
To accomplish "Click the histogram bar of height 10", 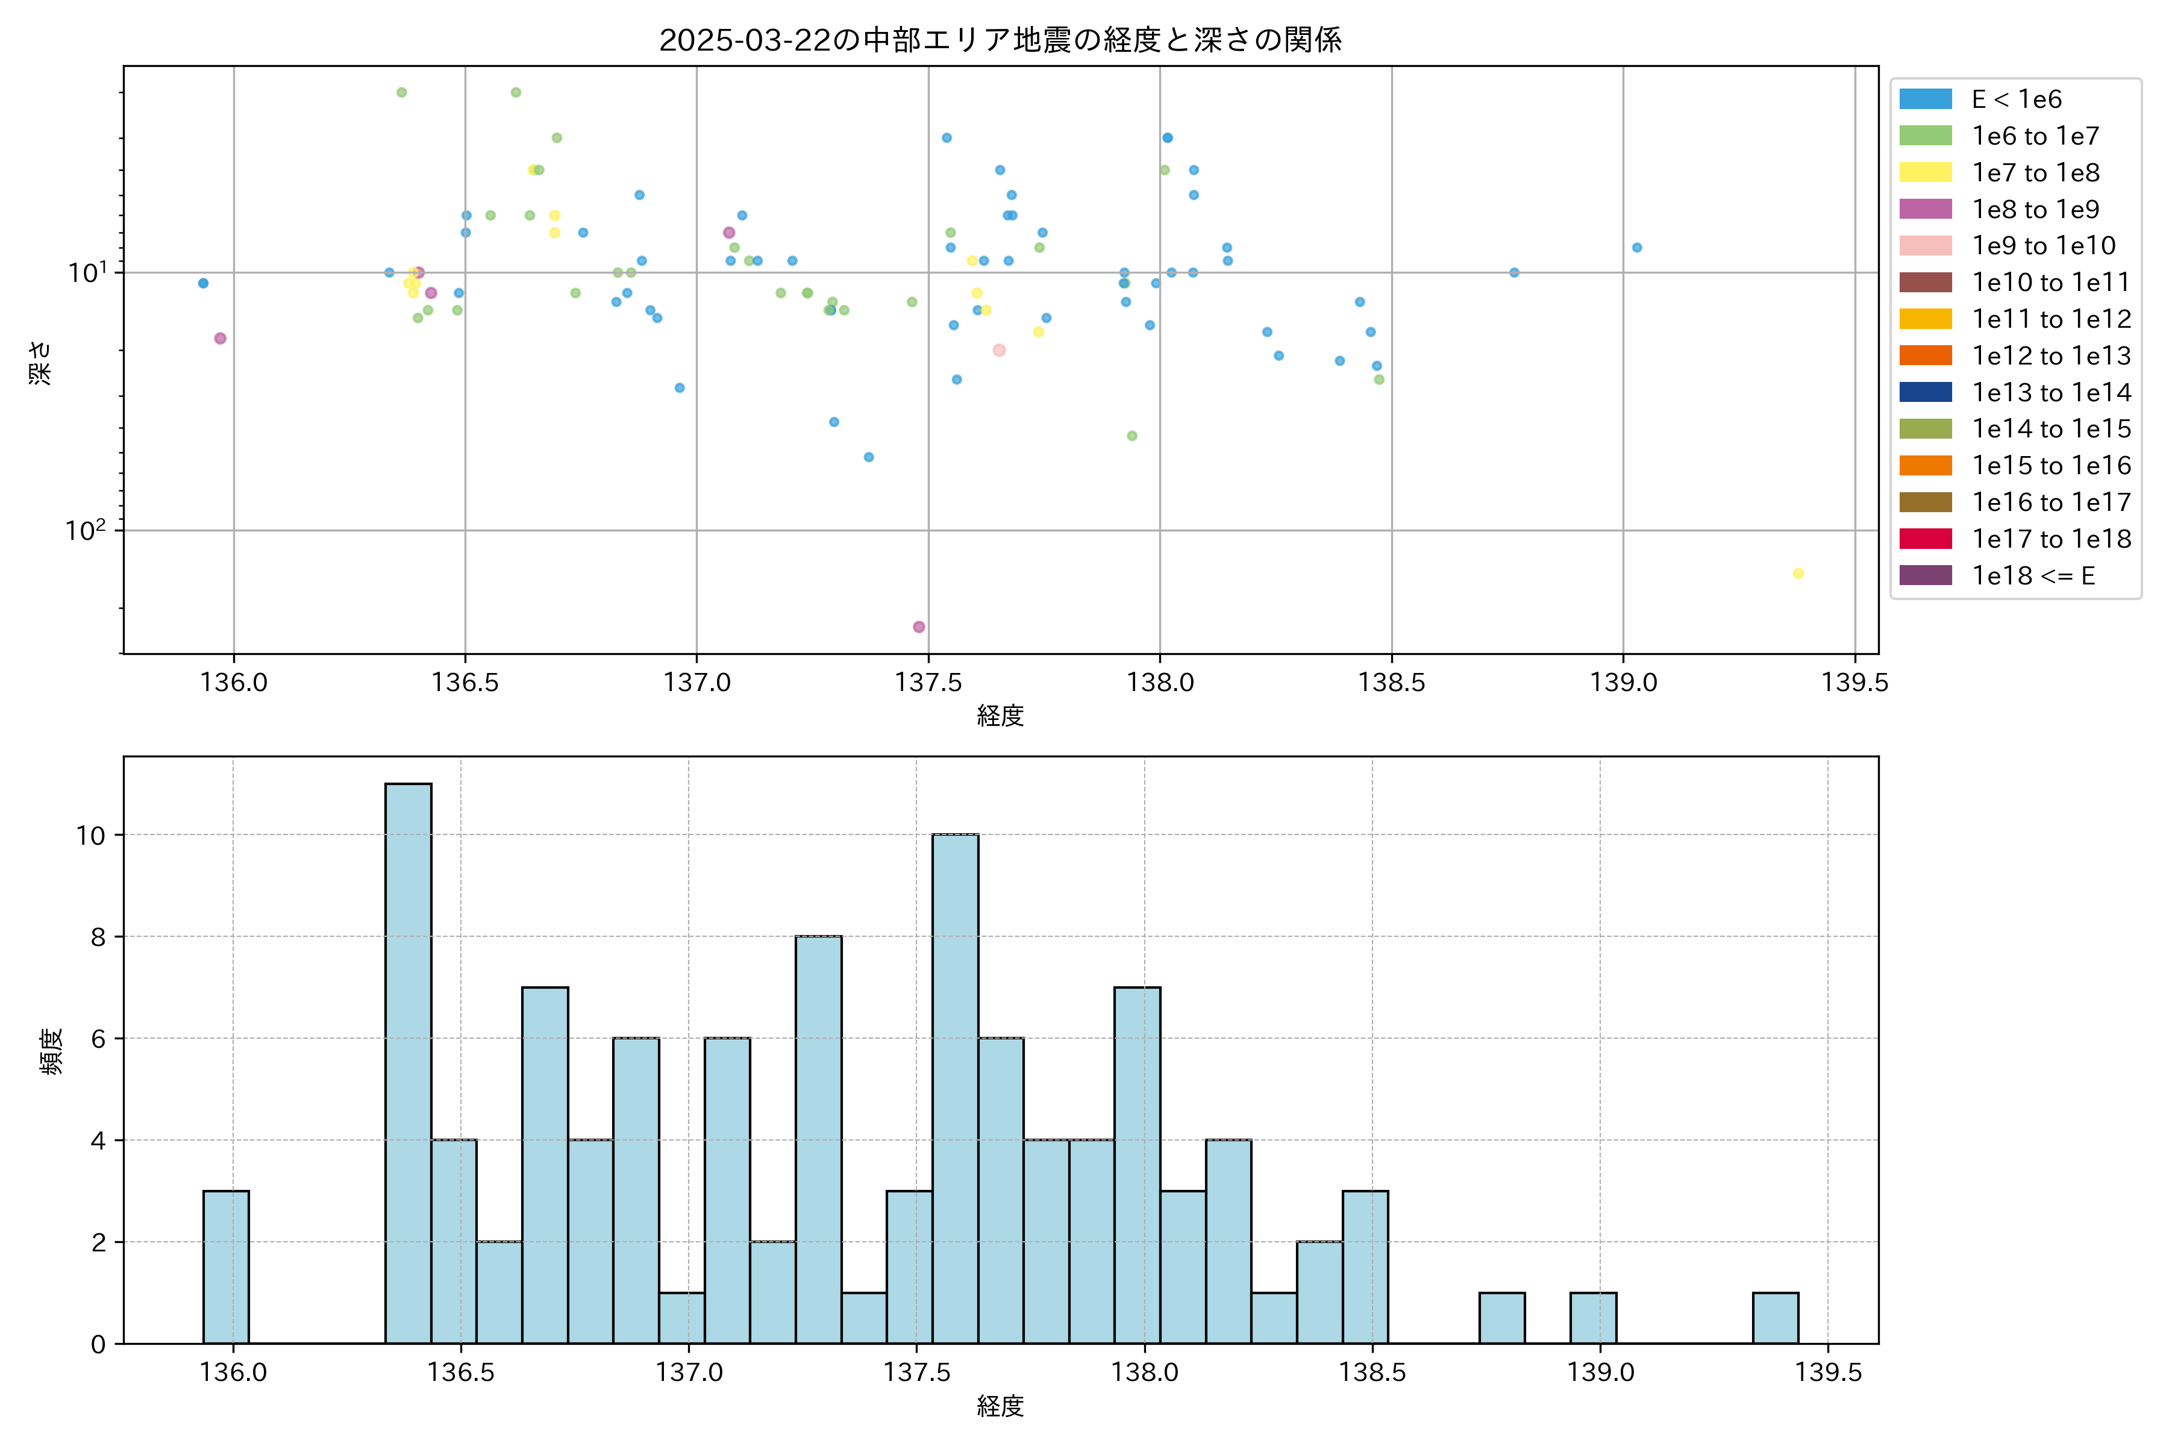I will pos(954,1088).
